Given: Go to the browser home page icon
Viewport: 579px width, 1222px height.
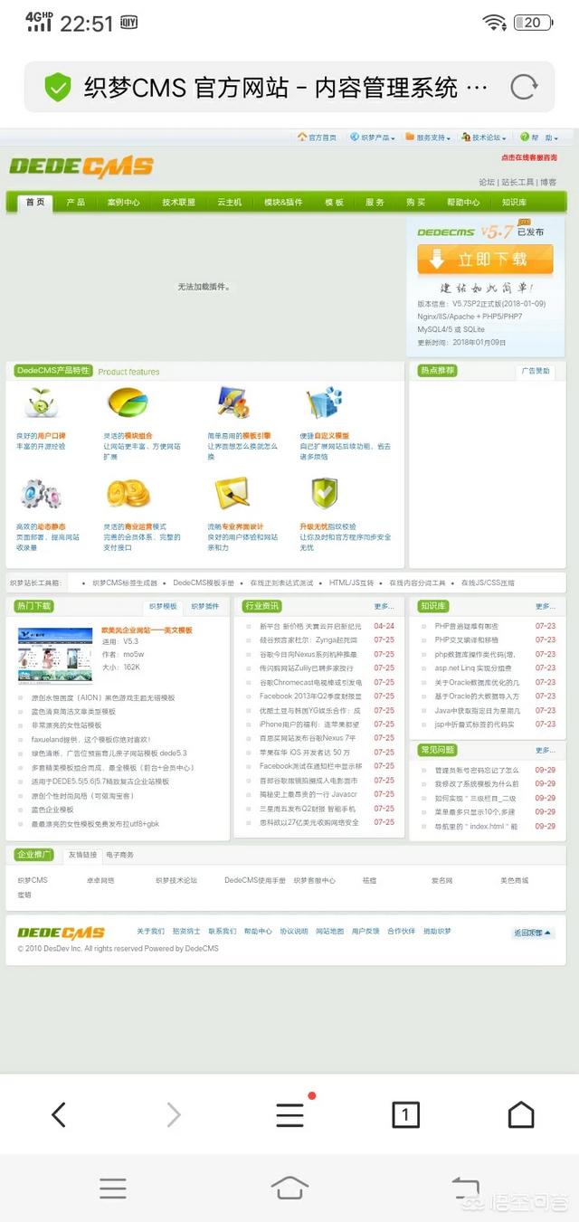Looking at the screenshot, I should (x=521, y=1114).
